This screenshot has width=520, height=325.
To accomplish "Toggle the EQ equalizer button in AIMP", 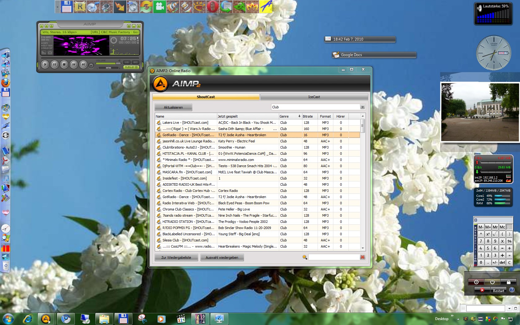I will (x=135, y=62).
